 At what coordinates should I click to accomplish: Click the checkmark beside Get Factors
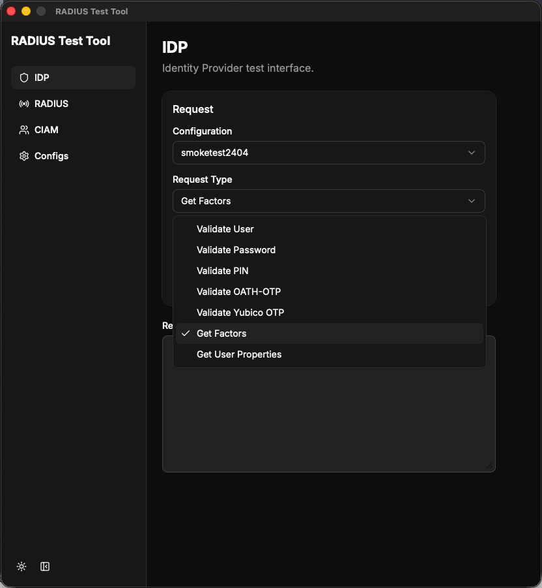tap(186, 333)
